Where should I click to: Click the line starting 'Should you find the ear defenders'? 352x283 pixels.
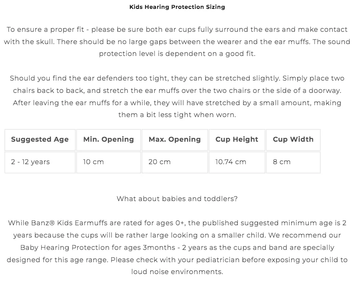pyautogui.click(x=177, y=78)
